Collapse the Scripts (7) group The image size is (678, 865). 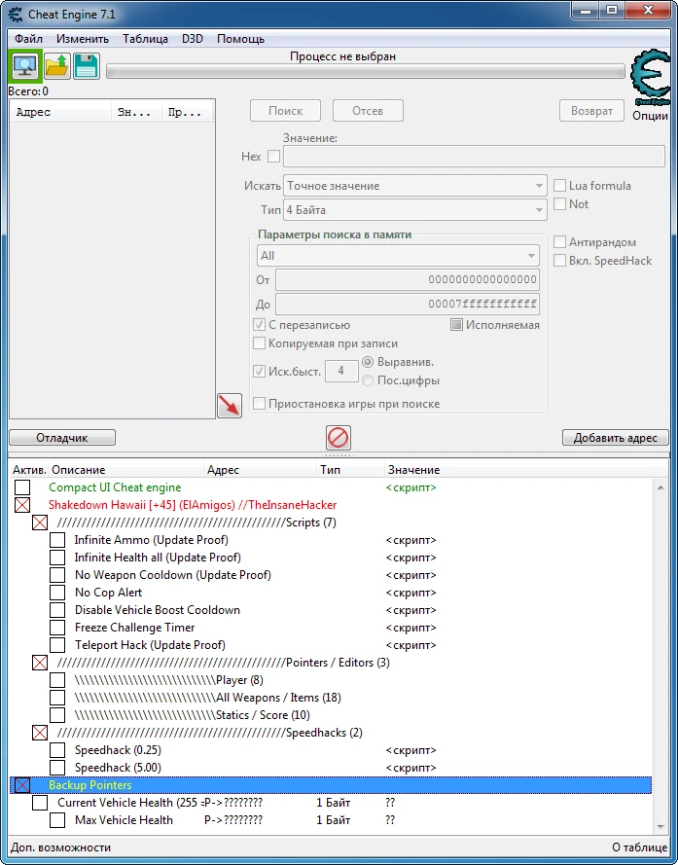(x=40, y=523)
